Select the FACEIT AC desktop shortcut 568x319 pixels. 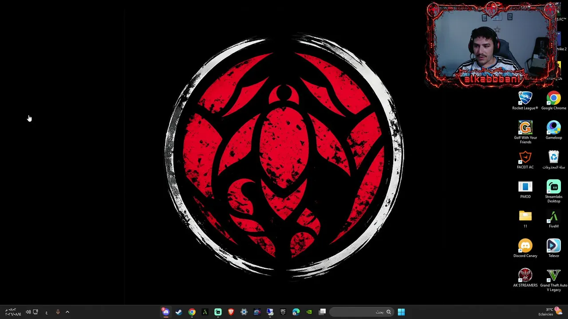pyautogui.click(x=525, y=160)
